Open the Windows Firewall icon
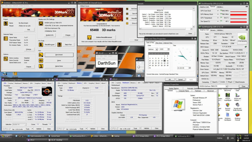252x142 pixels. (x=238, y=115)
